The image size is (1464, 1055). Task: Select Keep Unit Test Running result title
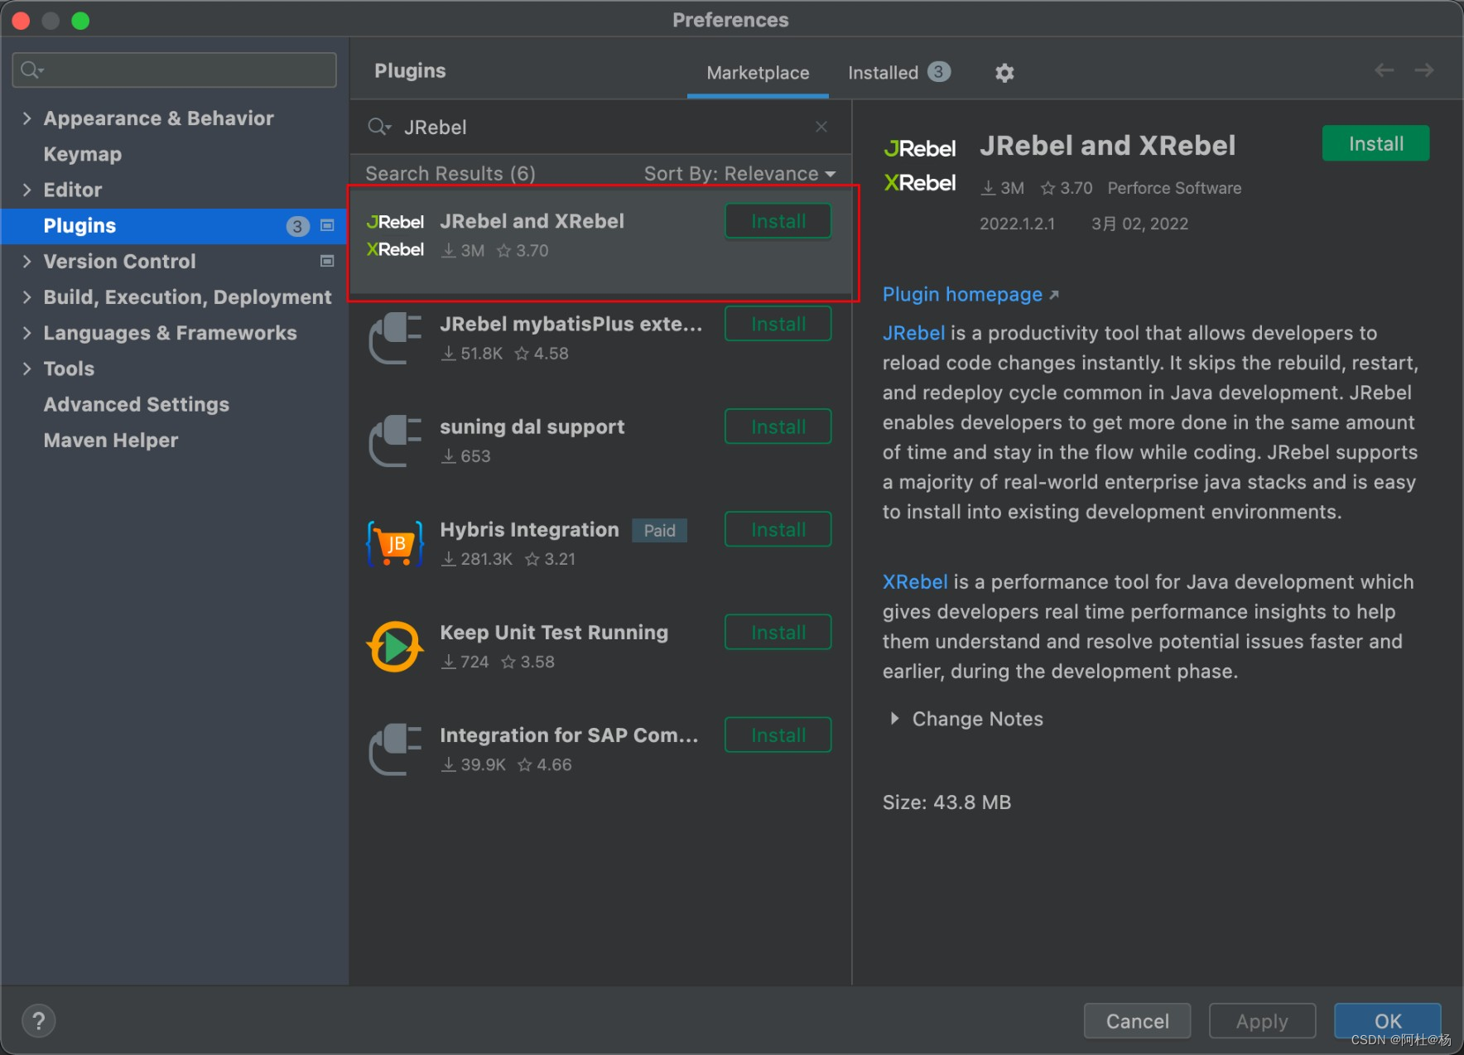point(554,632)
